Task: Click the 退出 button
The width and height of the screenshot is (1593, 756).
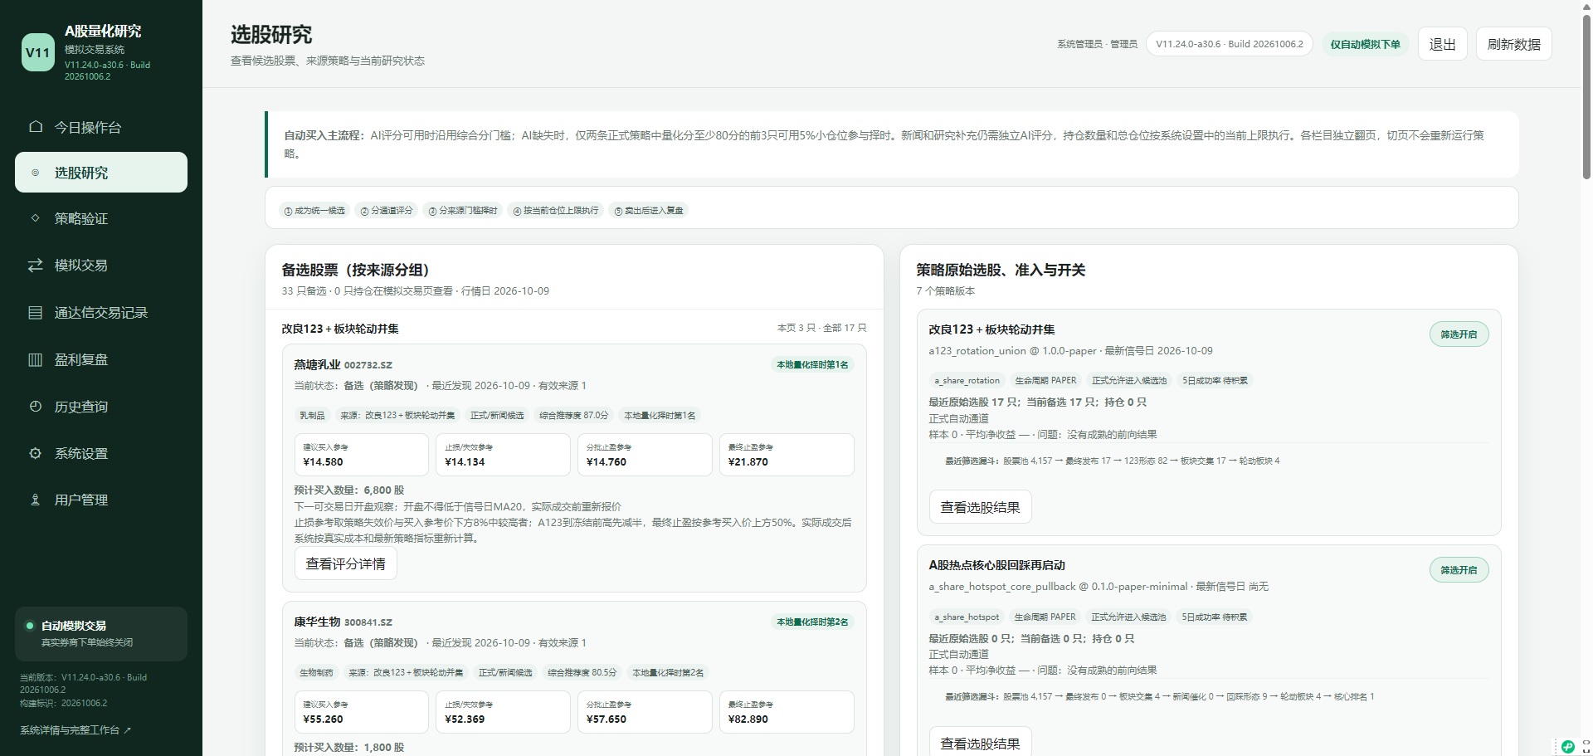Action: click(1442, 44)
